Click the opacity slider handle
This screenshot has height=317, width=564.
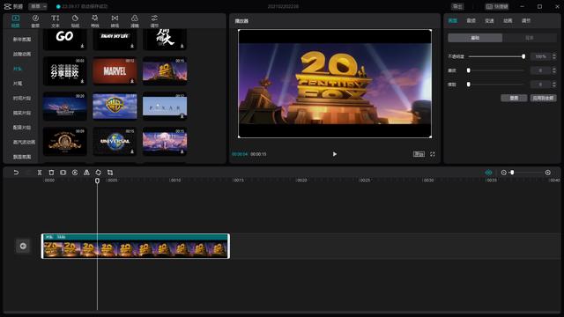point(523,56)
